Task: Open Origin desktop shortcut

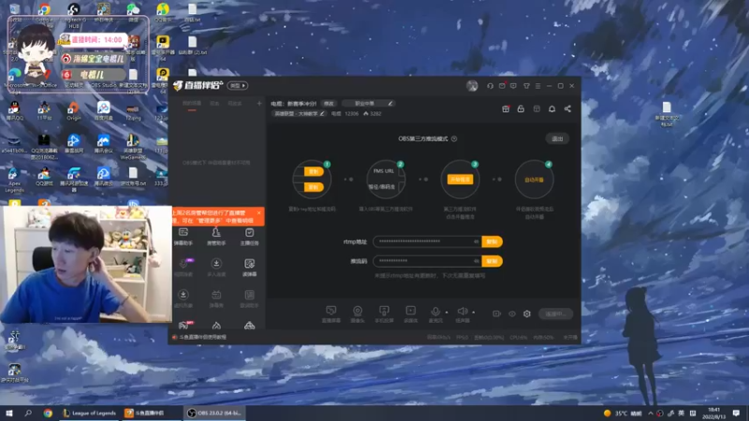Action: pyautogui.click(x=74, y=110)
